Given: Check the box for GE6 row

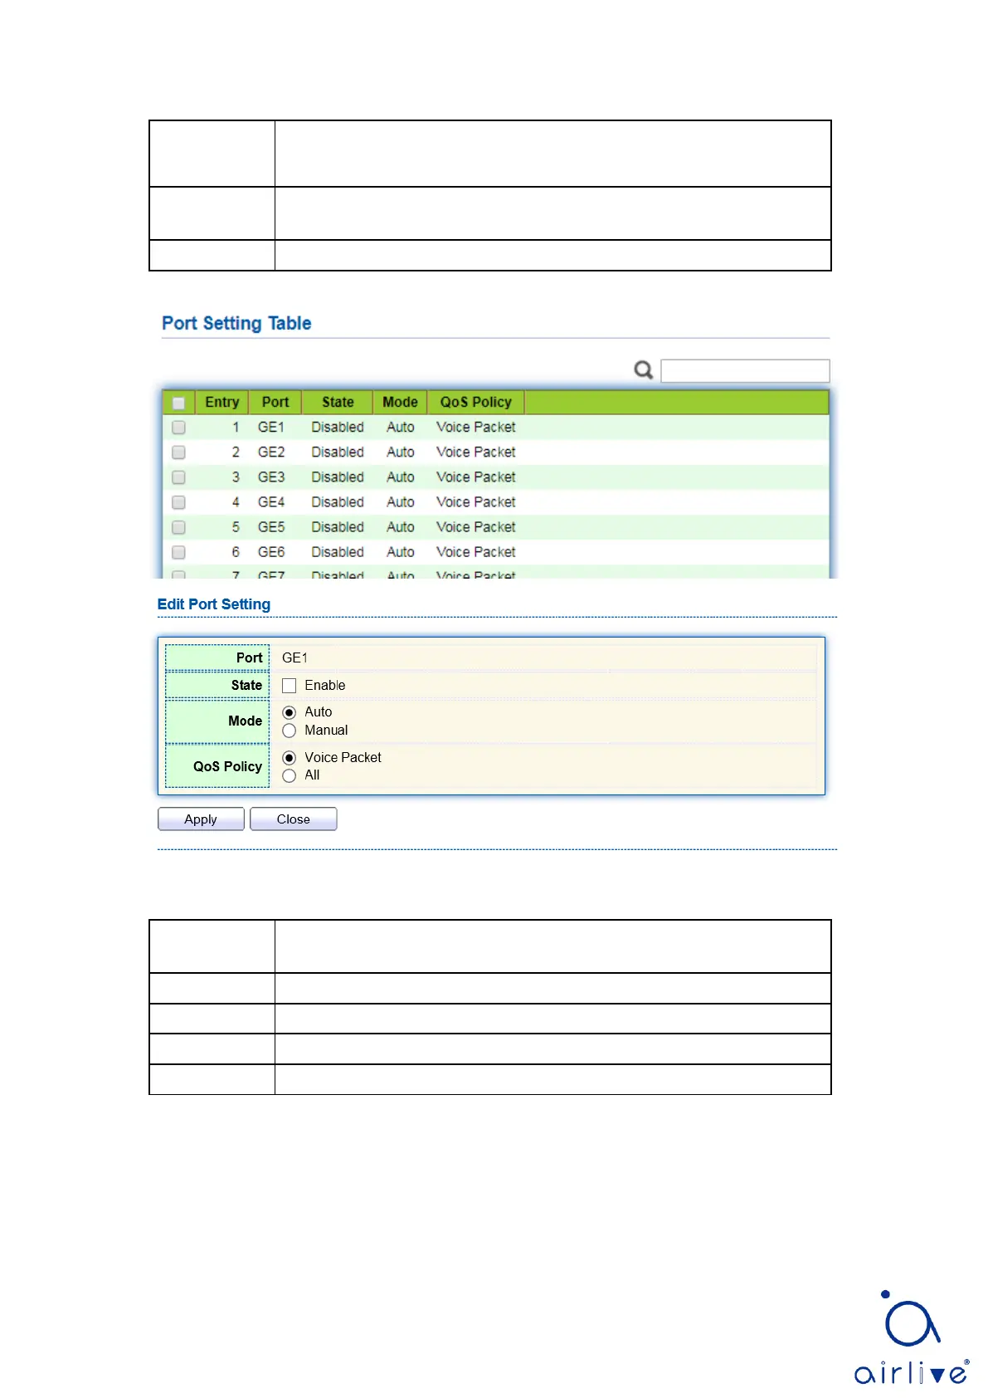Looking at the screenshot, I should [178, 552].
